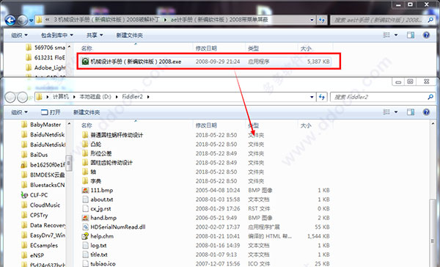Click search magnifier in Fiddler2 window
The width and height of the screenshot is (440, 267).
430,97
